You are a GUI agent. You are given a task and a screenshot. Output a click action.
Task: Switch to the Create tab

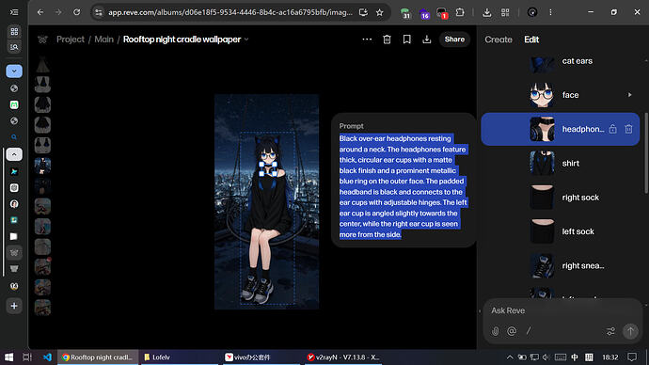tap(499, 40)
